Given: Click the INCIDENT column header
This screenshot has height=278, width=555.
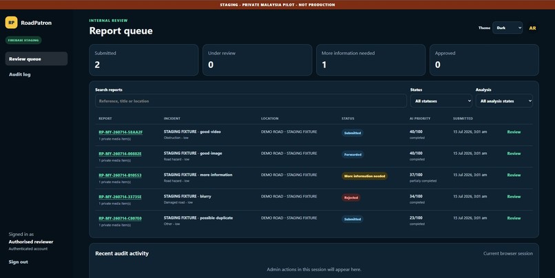Looking at the screenshot, I should pyautogui.click(x=172, y=118).
